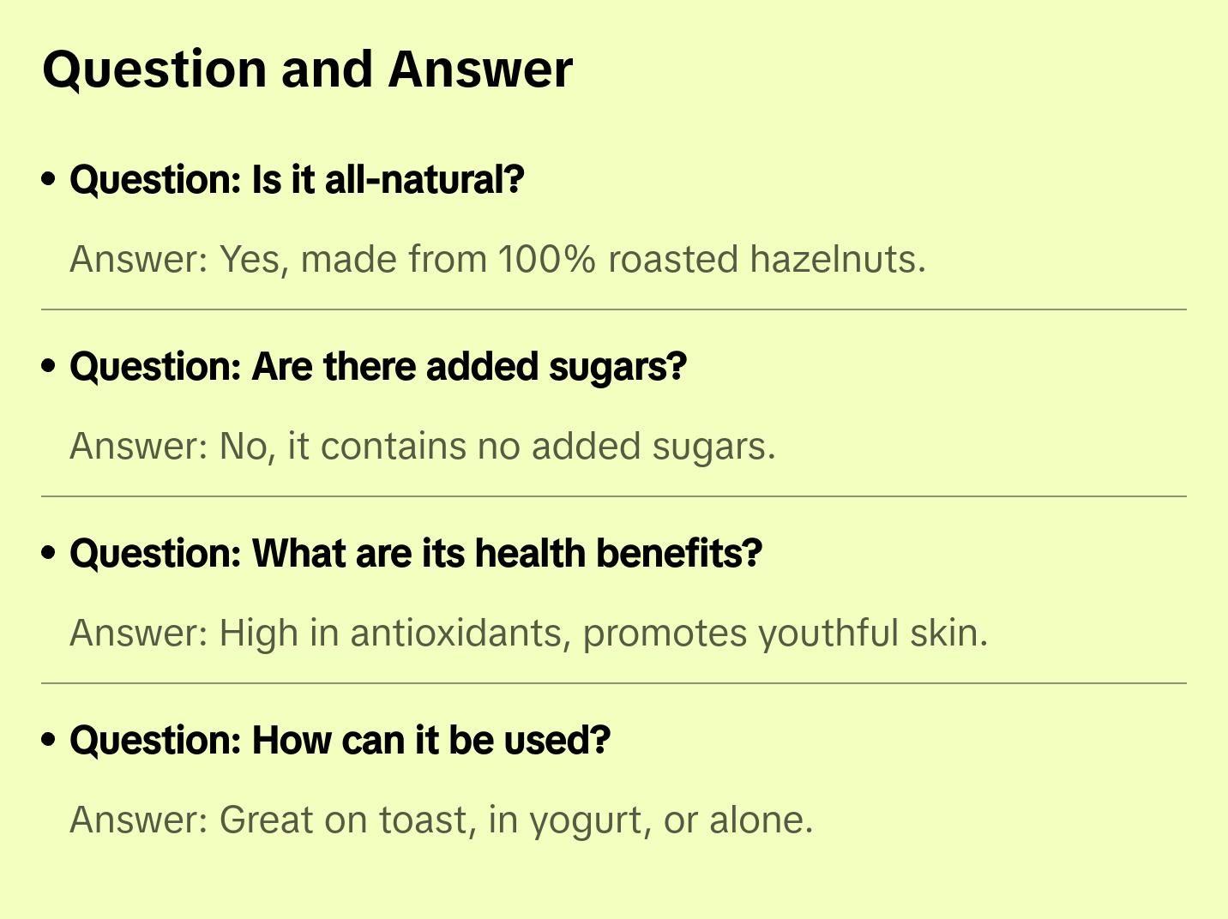Click the divider line below the antioxidants answer
This screenshot has width=1228, height=919.
coord(614,683)
